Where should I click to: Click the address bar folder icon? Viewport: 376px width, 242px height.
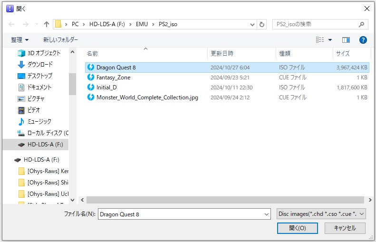pyautogui.click(x=58, y=24)
